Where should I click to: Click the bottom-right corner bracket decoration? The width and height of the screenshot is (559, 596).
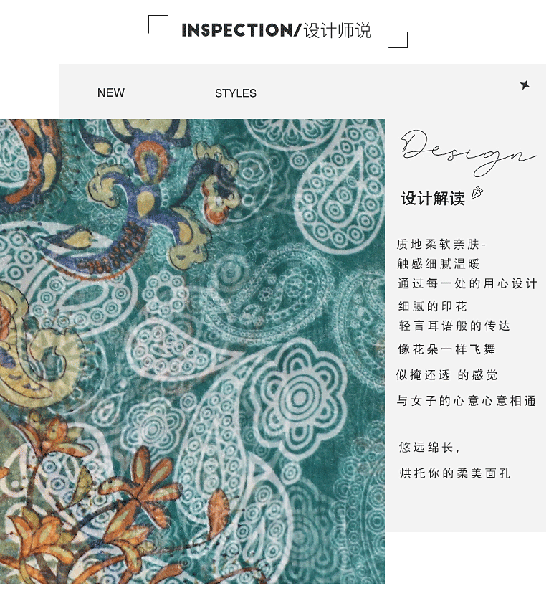coord(398,40)
